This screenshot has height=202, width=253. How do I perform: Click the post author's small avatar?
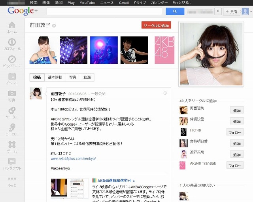pyautogui.click(x=36, y=93)
